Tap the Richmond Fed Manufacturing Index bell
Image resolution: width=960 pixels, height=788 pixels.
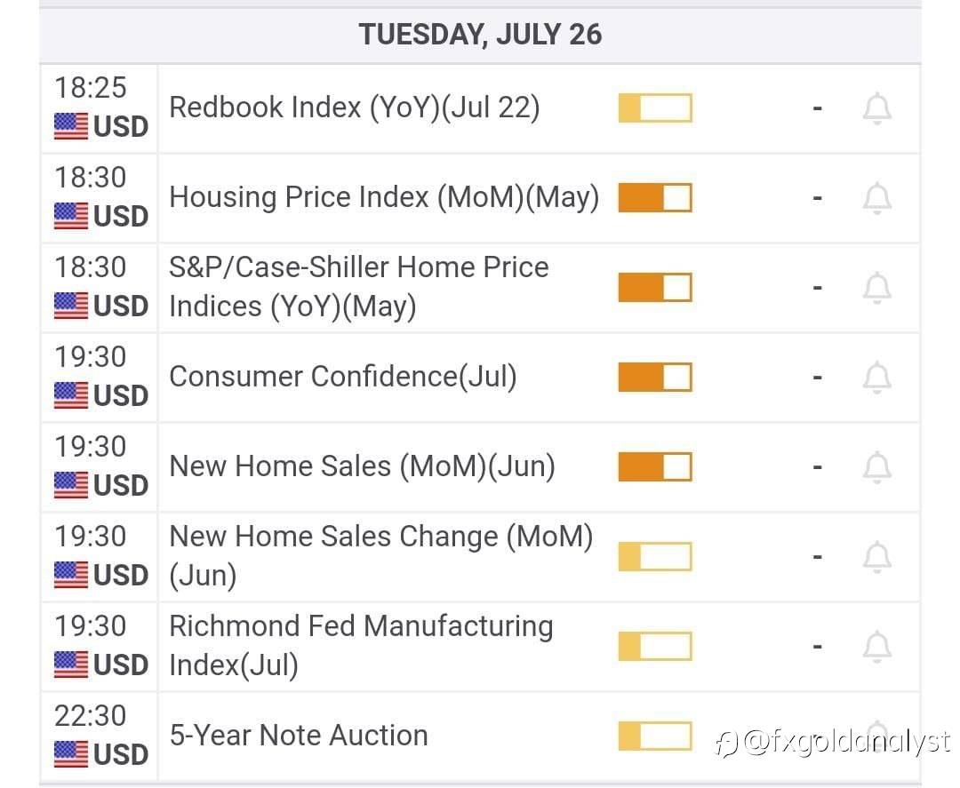pyautogui.click(x=876, y=646)
